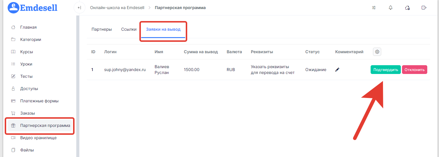Click the lock icon beside Доступы
The width and height of the screenshot is (439, 157).
(13, 89)
